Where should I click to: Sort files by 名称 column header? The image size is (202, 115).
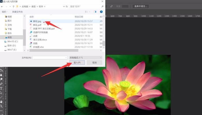[x=32, y=17]
